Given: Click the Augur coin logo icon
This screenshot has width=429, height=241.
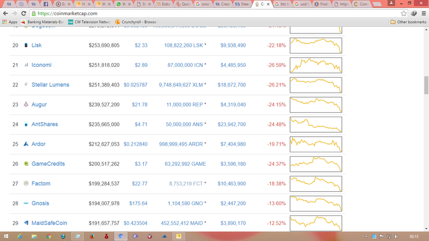Looking at the screenshot, I should pos(26,104).
